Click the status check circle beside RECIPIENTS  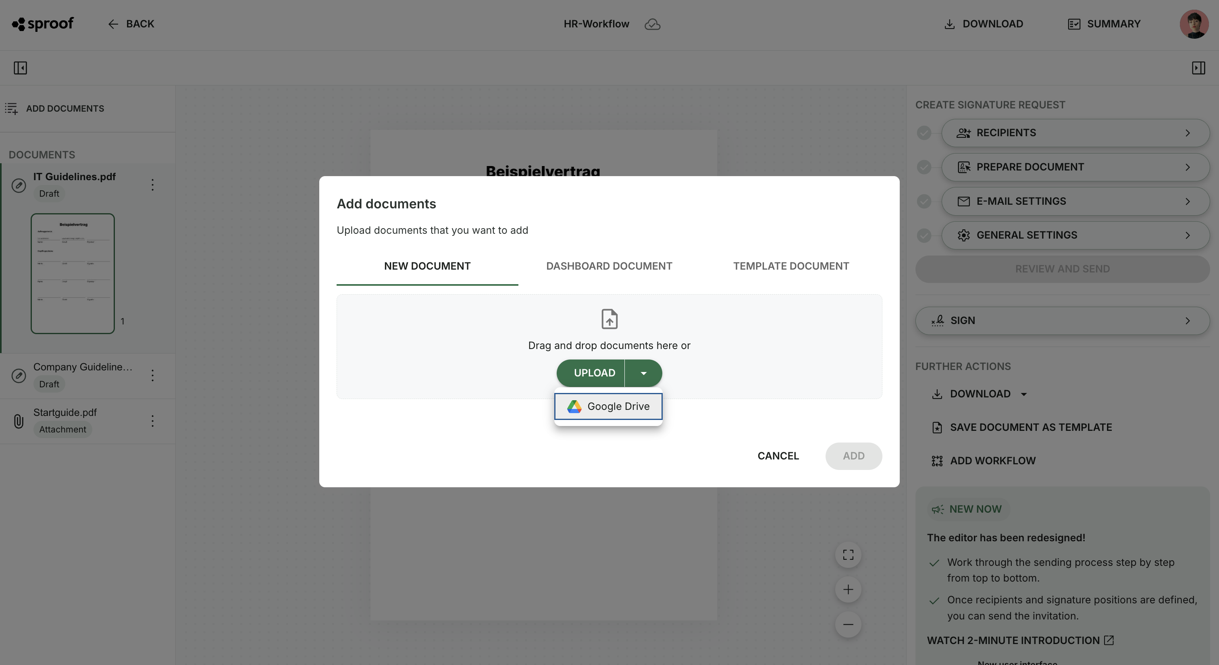pyautogui.click(x=924, y=133)
